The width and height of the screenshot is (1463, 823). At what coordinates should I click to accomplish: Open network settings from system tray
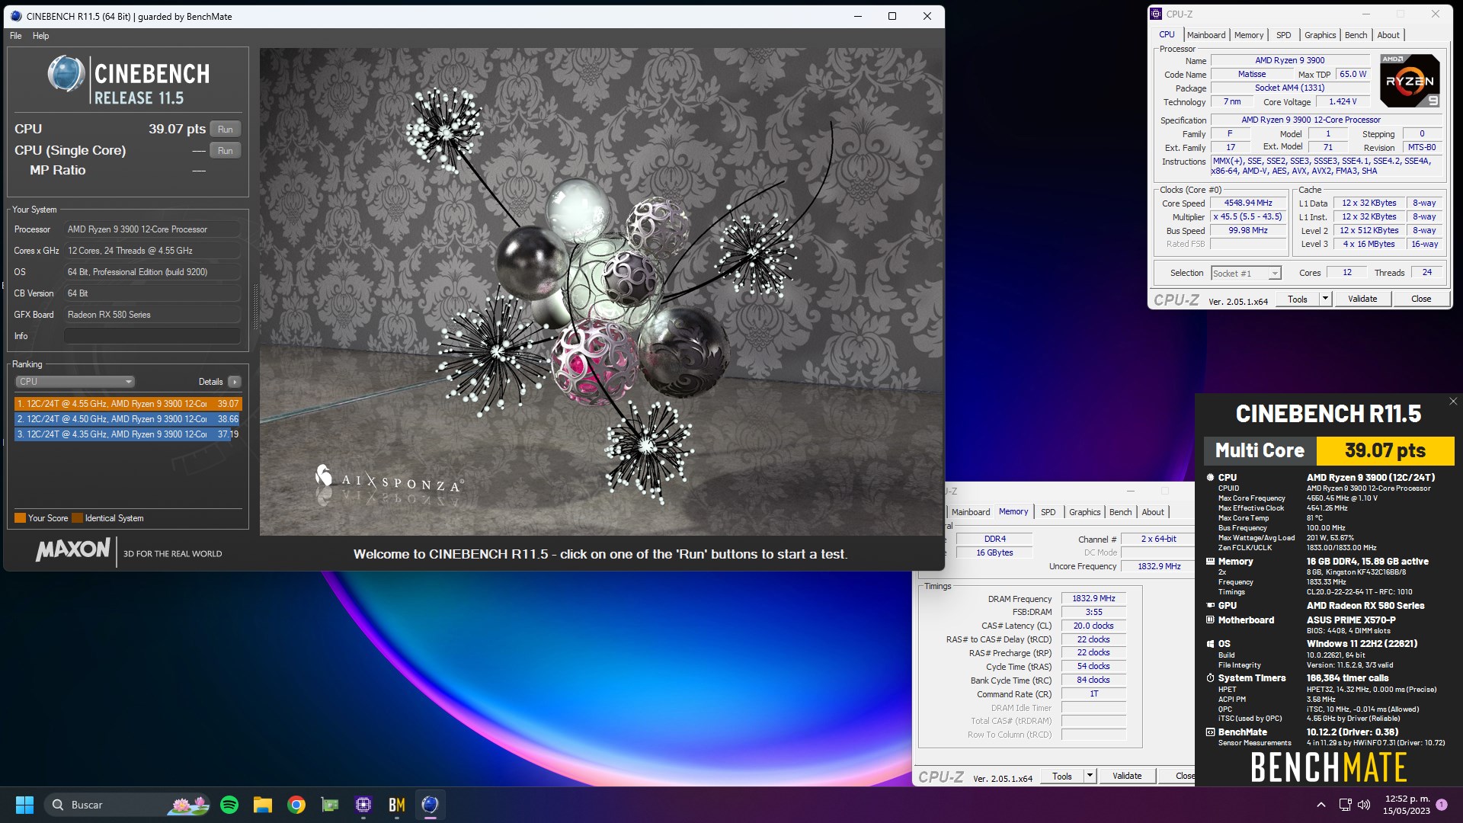(1345, 805)
